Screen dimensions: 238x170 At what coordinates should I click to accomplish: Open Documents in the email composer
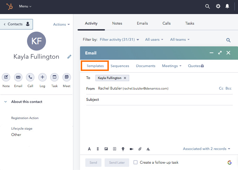(146, 66)
